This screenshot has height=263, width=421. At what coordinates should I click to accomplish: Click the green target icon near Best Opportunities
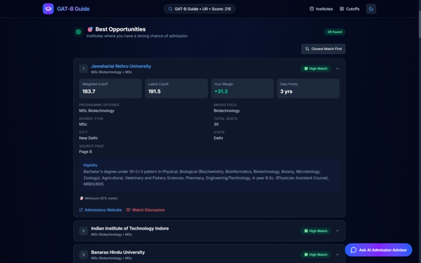coord(78,32)
